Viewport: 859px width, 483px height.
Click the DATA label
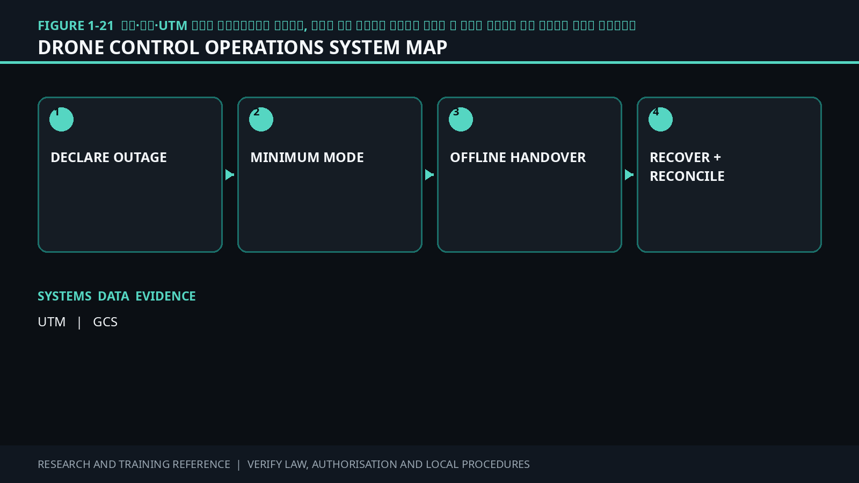coord(113,296)
